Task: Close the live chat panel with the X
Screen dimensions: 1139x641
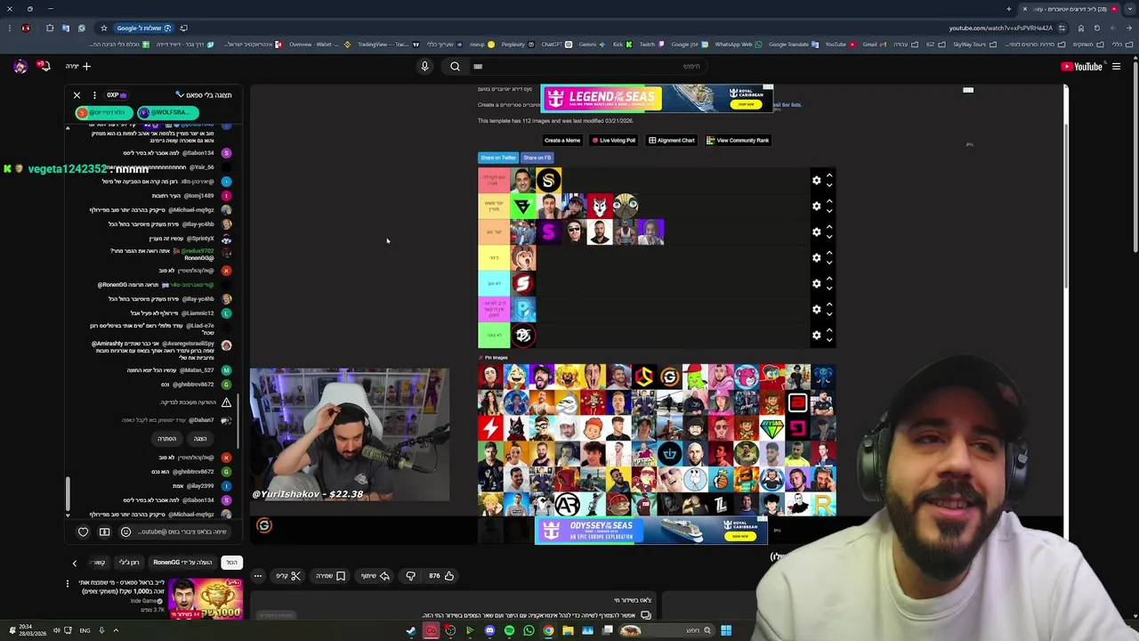Action: point(77,94)
